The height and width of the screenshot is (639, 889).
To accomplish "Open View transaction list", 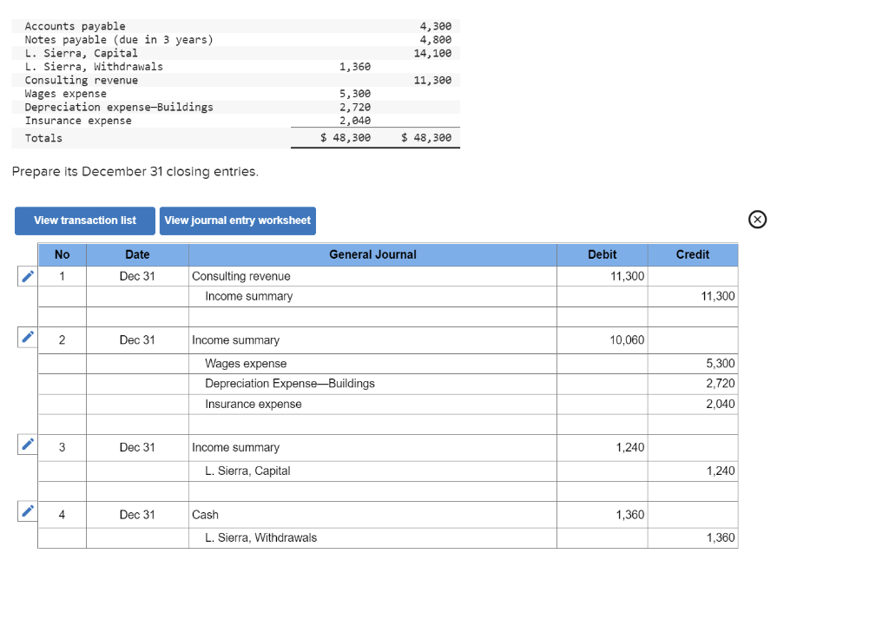I will click(x=84, y=221).
